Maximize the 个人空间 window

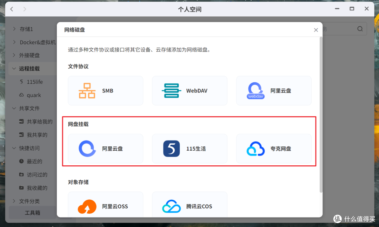pyautogui.click(x=352, y=9)
